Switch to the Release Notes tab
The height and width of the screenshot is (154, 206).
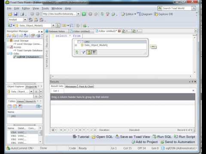tap(57, 31)
